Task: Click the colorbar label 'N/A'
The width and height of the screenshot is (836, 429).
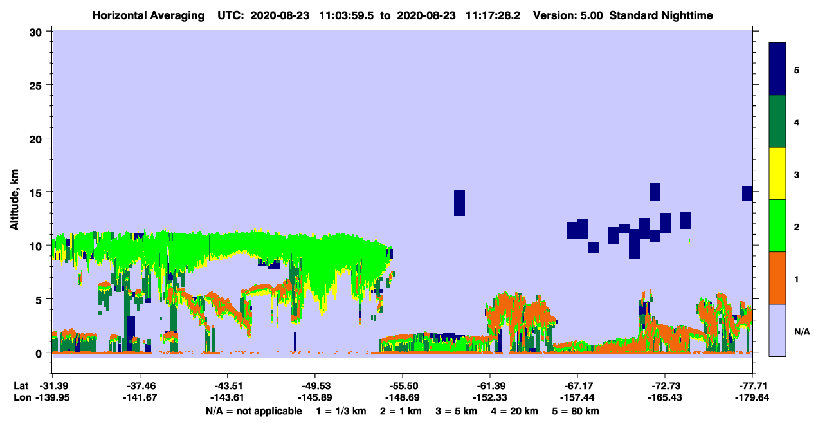Action: (x=802, y=331)
